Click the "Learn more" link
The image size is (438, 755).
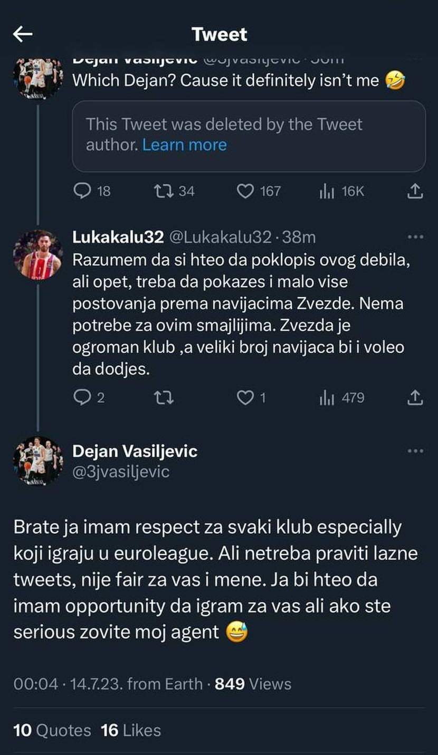(184, 145)
